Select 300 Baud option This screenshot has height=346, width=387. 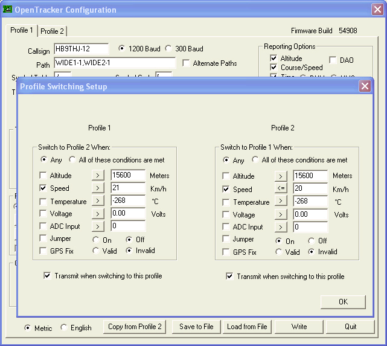(x=184, y=48)
